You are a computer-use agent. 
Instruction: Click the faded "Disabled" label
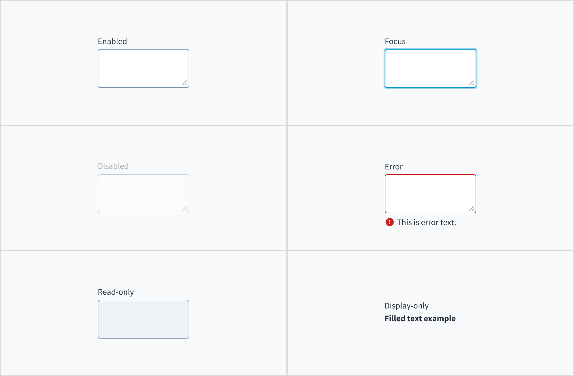[x=113, y=166]
